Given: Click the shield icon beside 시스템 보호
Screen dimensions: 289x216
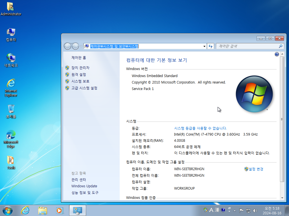Looking at the screenshot, I should point(67,81).
